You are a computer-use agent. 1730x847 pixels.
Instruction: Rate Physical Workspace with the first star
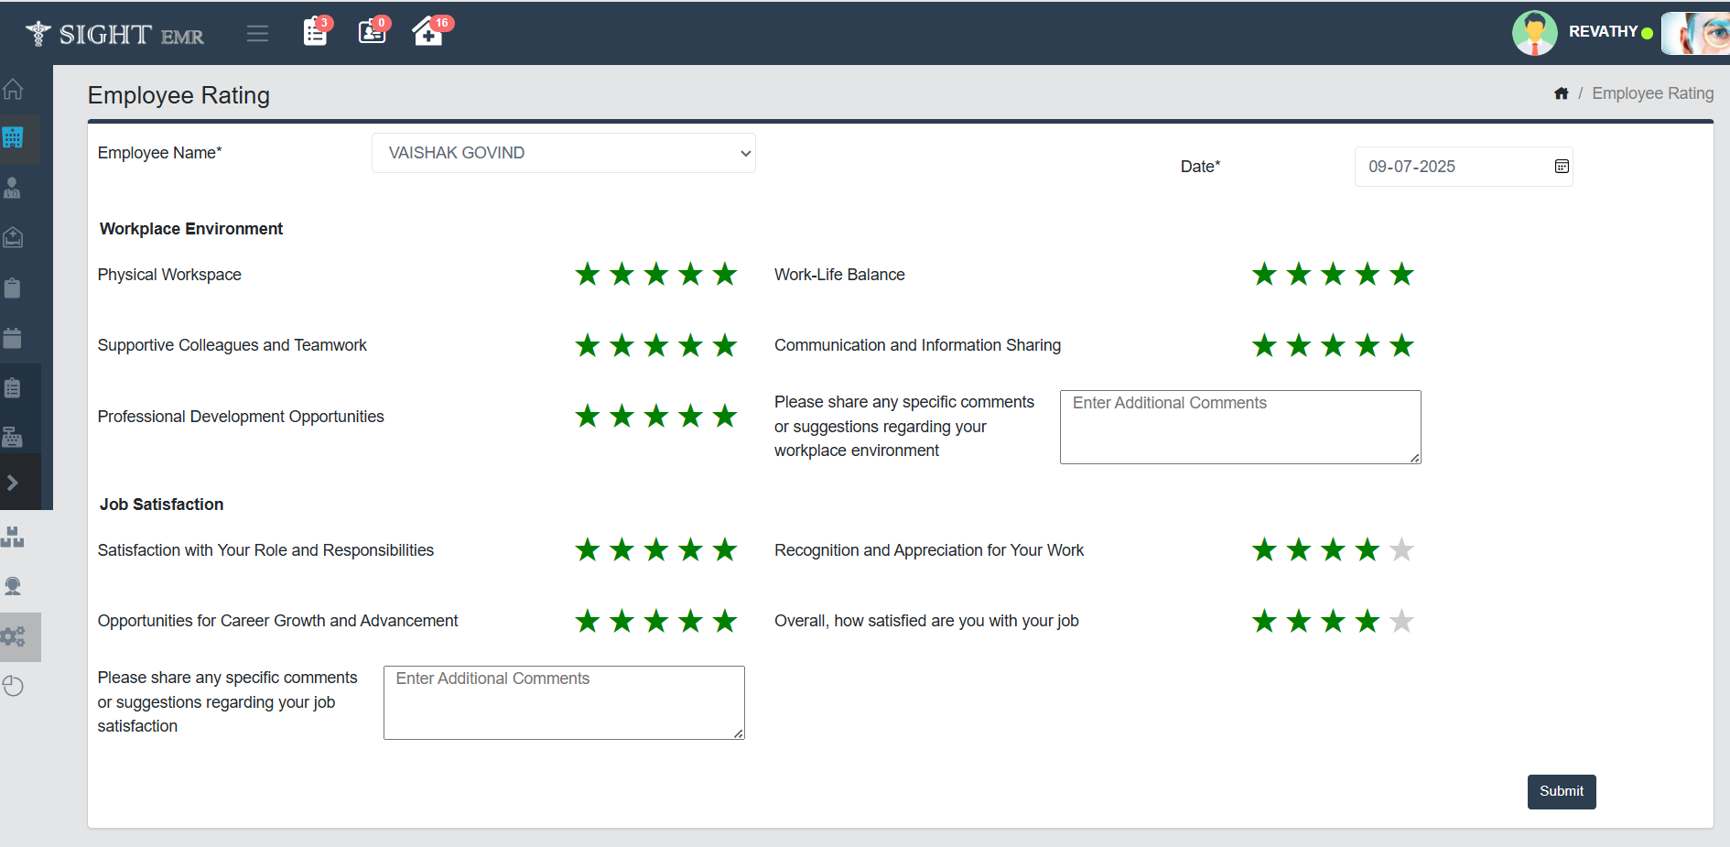tap(588, 275)
